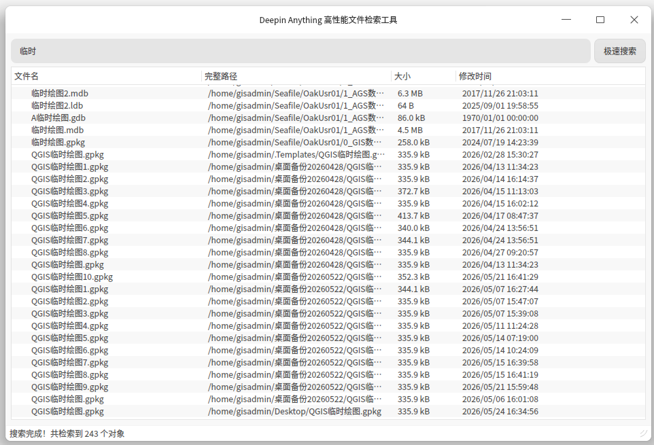
Task: Click the 413.7 kB size cell
Action: click(x=414, y=216)
